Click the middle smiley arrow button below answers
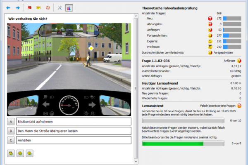Image resolution: width=248 pixels, height=165 pixels. [x=20, y=153]
